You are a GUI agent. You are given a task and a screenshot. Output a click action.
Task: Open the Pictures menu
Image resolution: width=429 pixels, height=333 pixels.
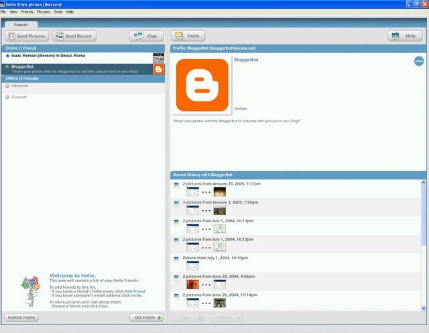click(44, 12)
